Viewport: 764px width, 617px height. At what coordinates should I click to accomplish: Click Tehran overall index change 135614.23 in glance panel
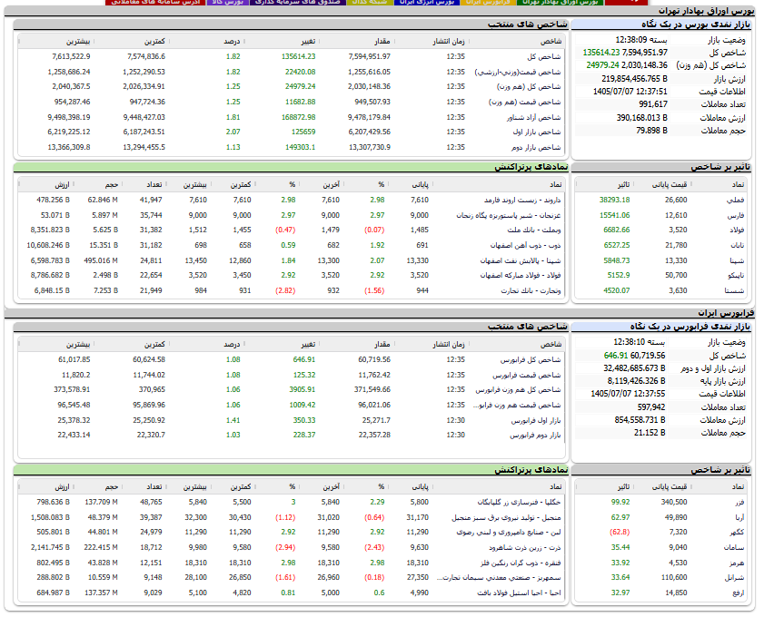[x=601, y=53]
